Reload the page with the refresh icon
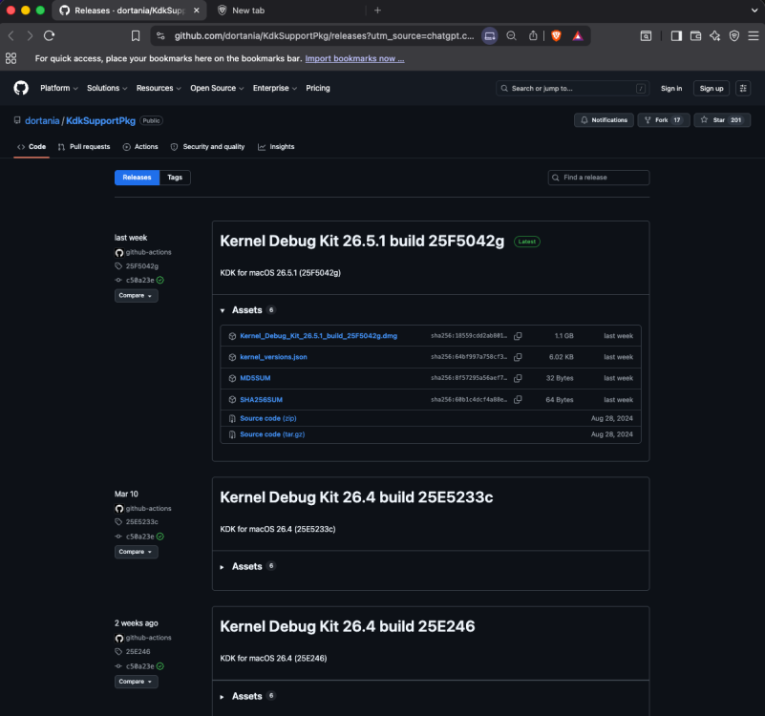 (x=49, y=35)
